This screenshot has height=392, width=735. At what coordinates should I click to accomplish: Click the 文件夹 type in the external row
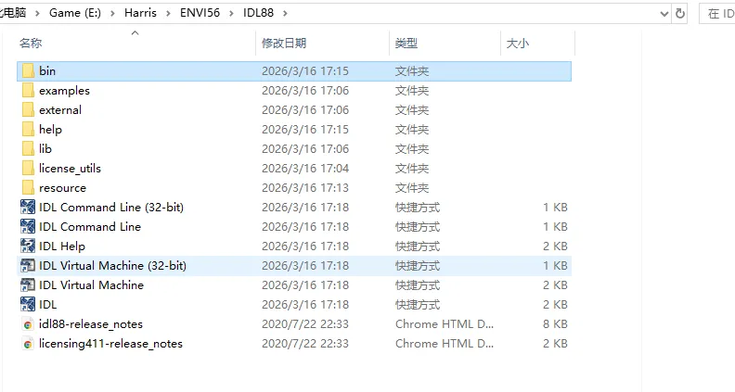coord(412,110)
